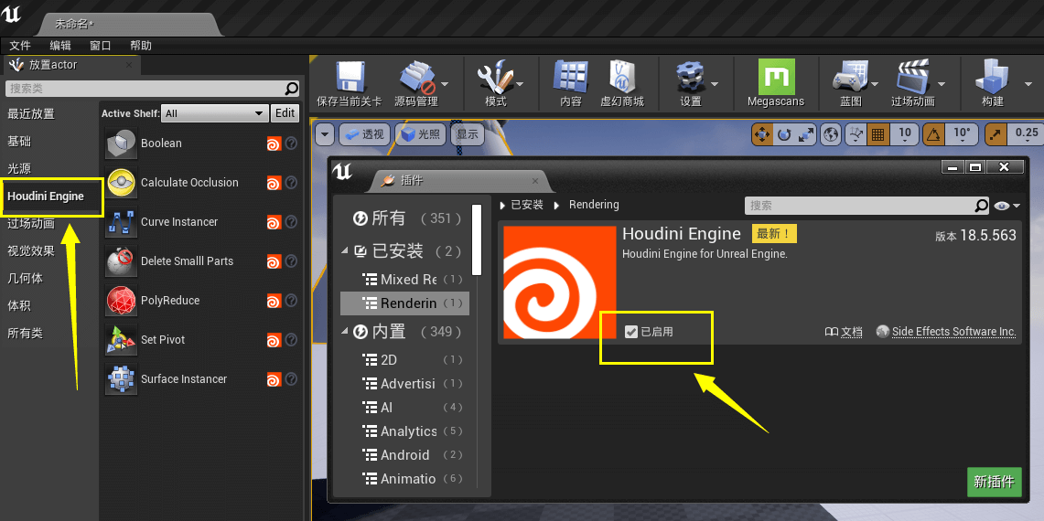The height and width of the screenshot is (521, 1044).
Task: Select the scale gizmo mode icon
Action: tap(806, 133)
